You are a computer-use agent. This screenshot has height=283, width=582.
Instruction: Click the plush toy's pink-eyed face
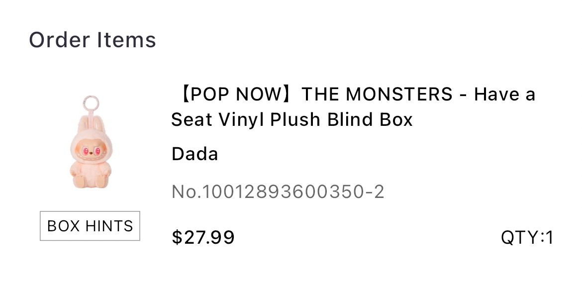(x=91, y=151)
